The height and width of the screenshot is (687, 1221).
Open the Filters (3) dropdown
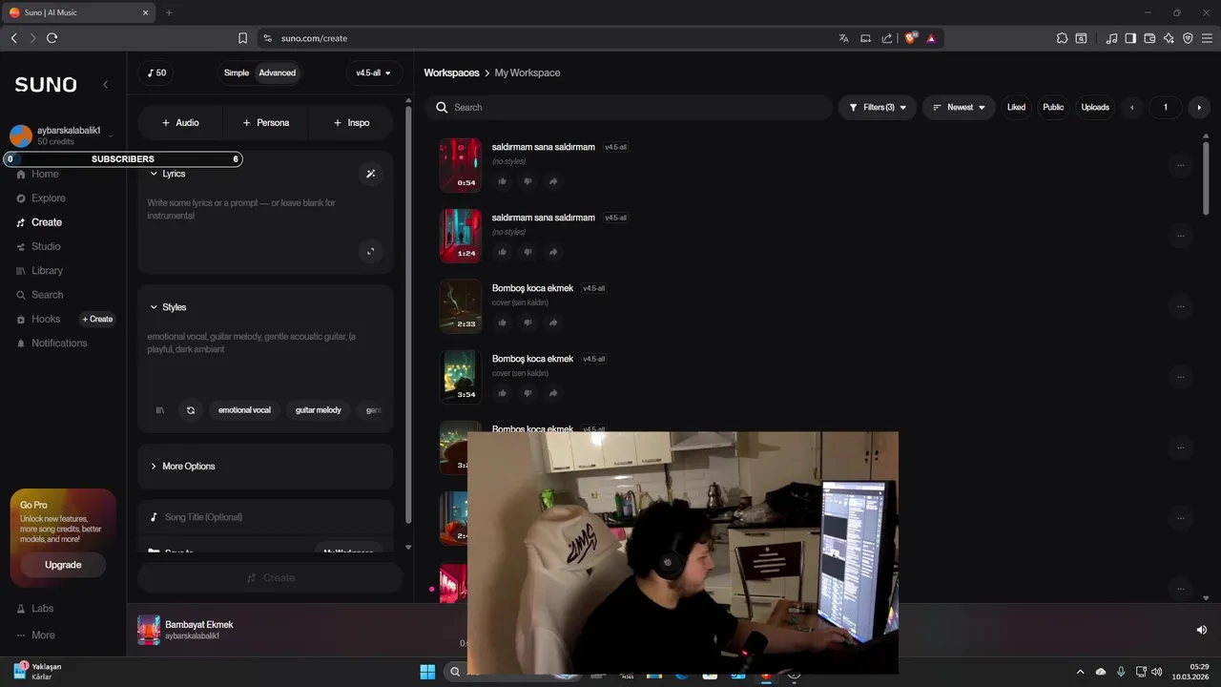(878, 107)
